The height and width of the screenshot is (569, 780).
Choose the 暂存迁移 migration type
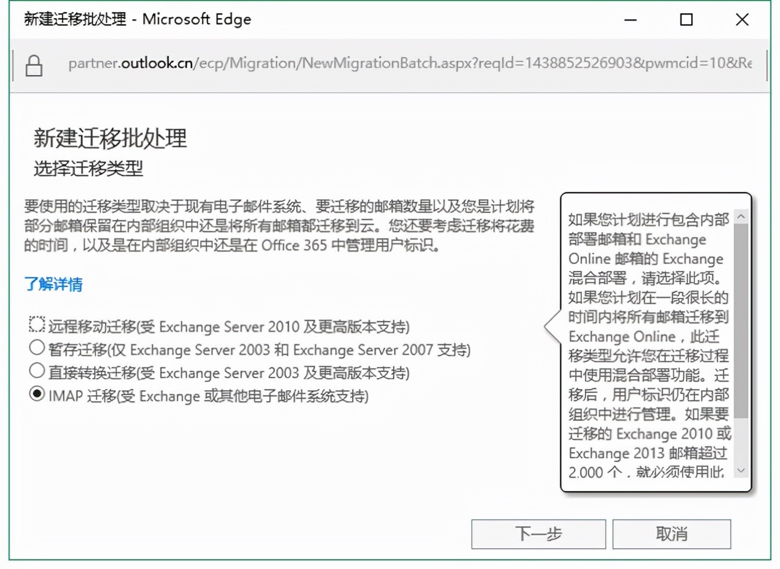pyautogui.click(x=37, y=348)
